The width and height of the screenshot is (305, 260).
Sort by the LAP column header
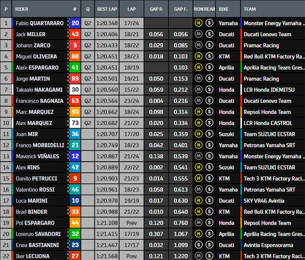pyautogui.click(x=131, y=9)
